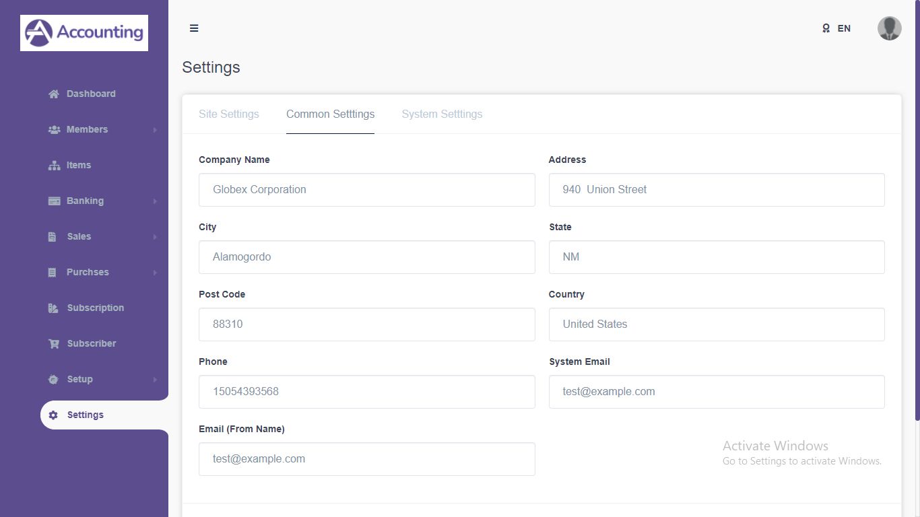Image resolution: width=920 pixels, height=517 pixels.
Task: Expand the Setup submenu arrow
Action: click(155, 380)
